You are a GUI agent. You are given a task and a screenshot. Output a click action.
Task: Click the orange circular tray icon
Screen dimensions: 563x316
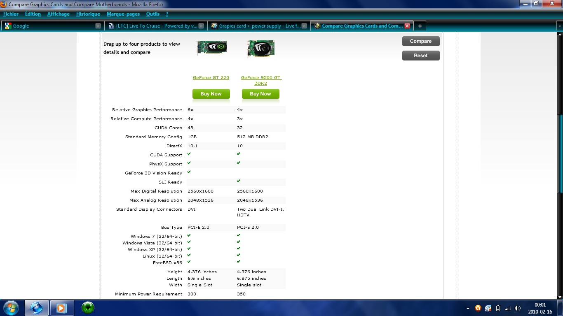click(x=478, y=308)
